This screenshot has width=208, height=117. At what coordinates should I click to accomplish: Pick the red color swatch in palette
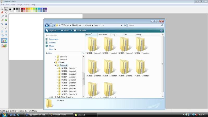click(24, 9)
